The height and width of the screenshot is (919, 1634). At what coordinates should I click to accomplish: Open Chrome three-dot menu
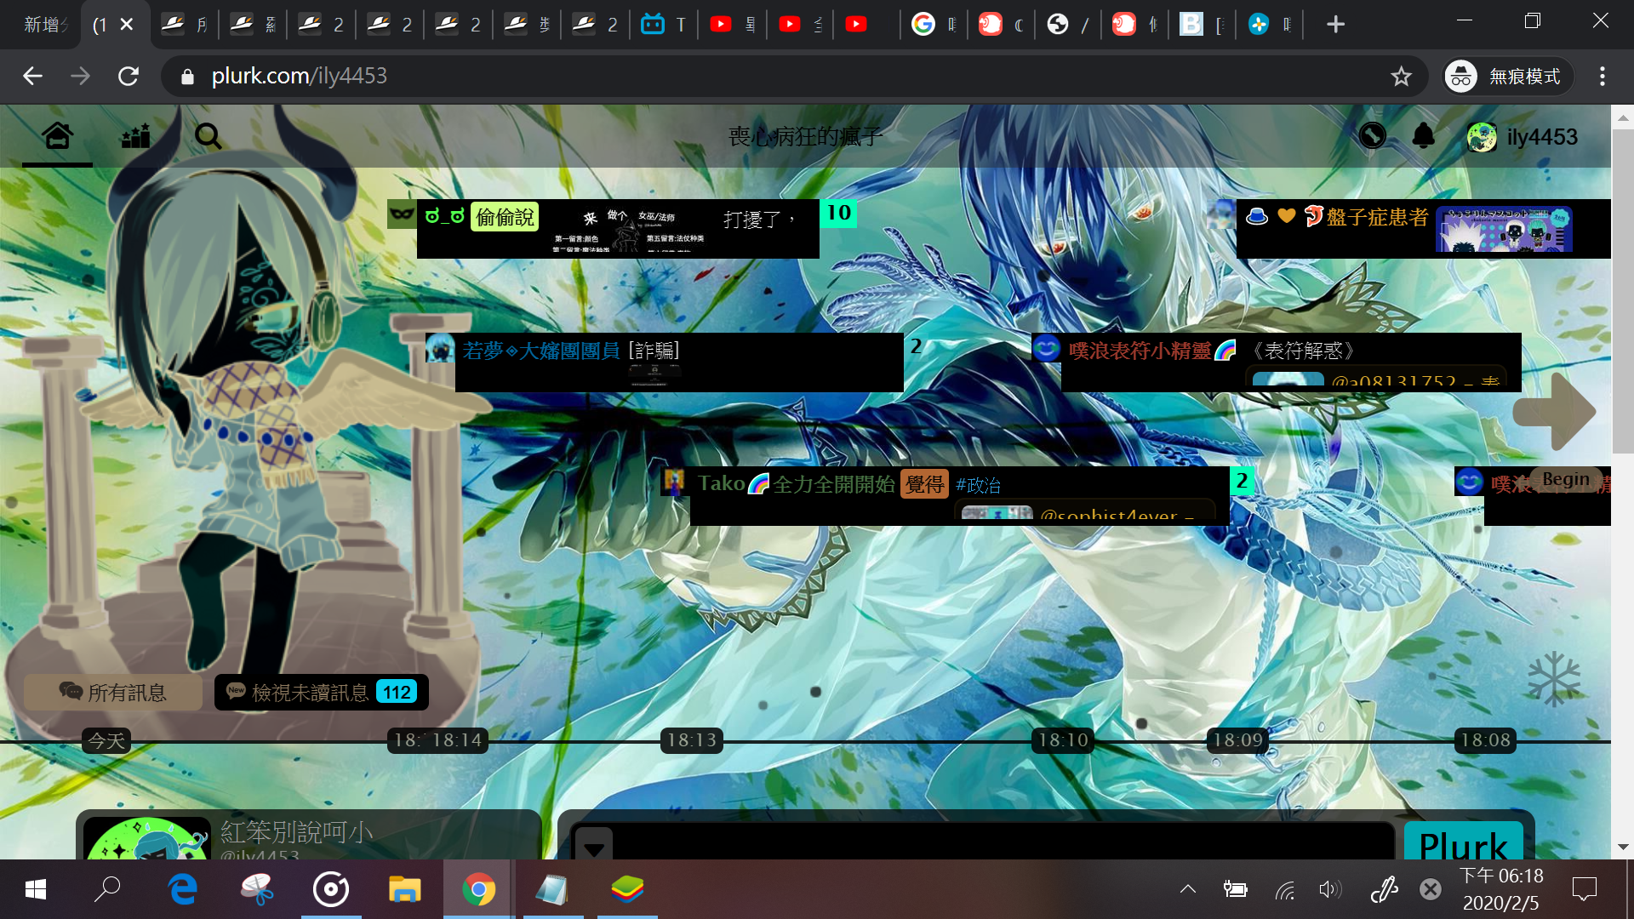click(1603, 77)
